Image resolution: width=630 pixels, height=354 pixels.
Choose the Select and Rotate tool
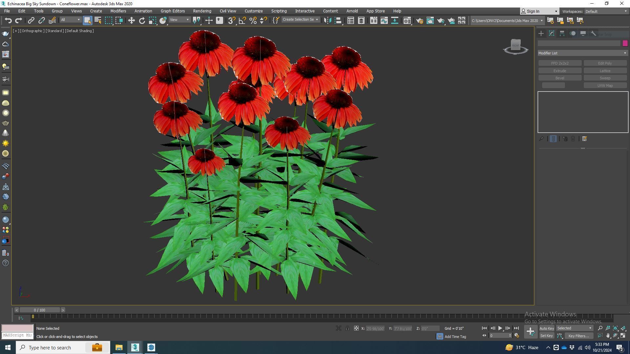142,20
